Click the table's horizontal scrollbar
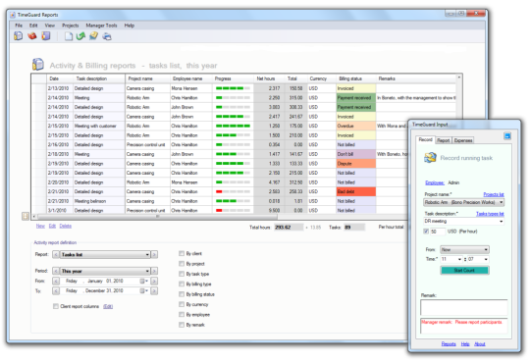Screen dimensions: 530x362 tap(157, 217)
